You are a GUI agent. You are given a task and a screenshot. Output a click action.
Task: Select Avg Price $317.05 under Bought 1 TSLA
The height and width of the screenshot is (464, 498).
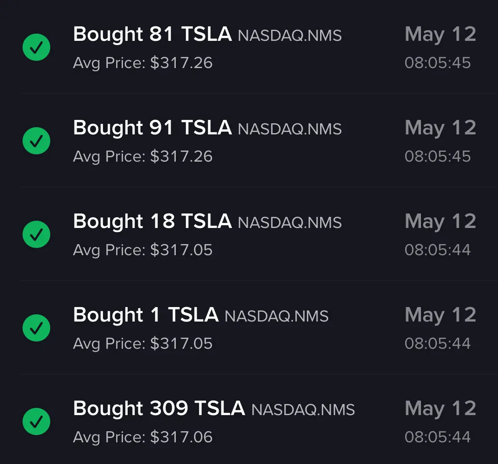[x=143, y=344]
